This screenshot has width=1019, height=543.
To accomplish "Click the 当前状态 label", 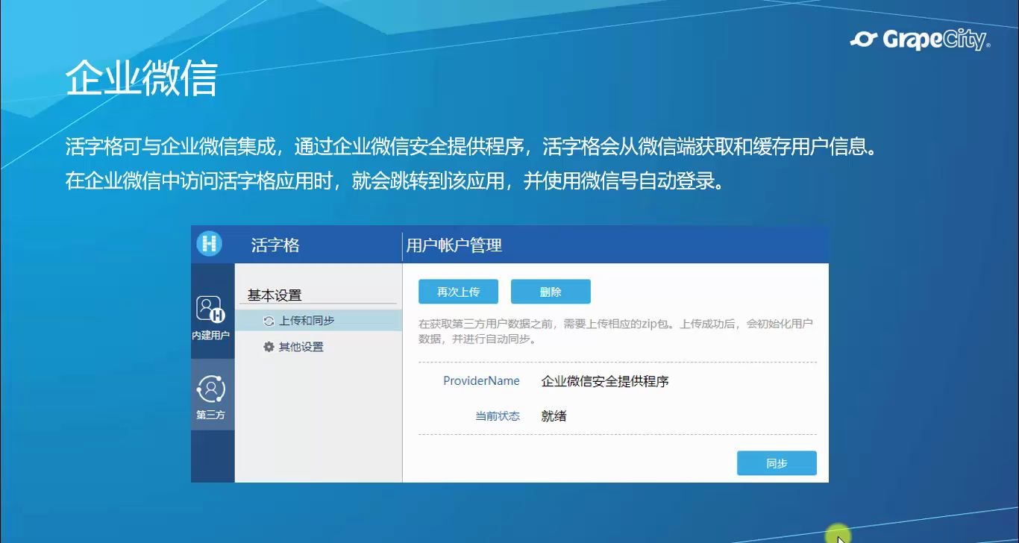I will point(498,416).
